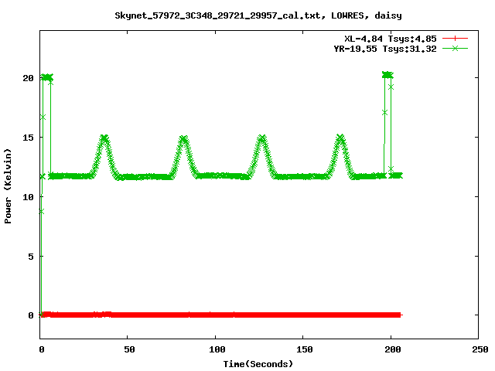Screen dimensions: 495x371
Task: Click the x-axis tick label 100
Action: [217, 349]
